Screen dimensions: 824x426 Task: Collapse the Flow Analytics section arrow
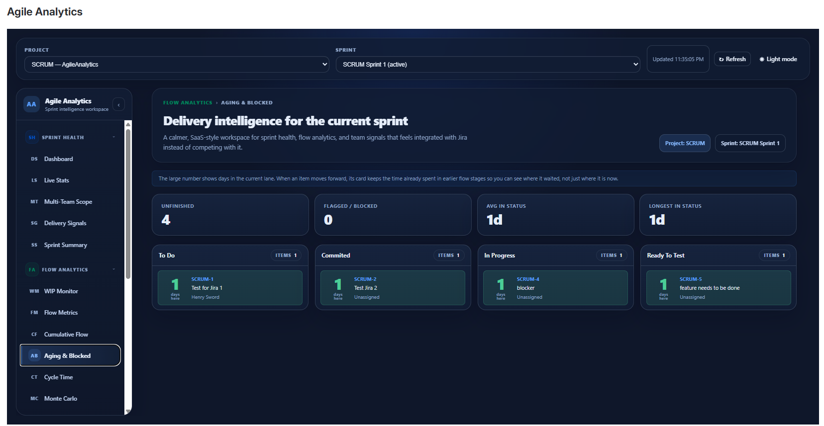pos(114,269)
